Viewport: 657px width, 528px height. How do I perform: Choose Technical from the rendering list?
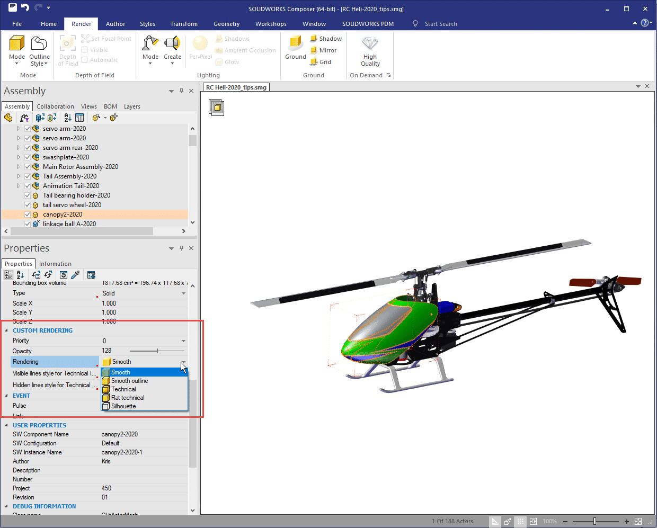tap(123, 389)
